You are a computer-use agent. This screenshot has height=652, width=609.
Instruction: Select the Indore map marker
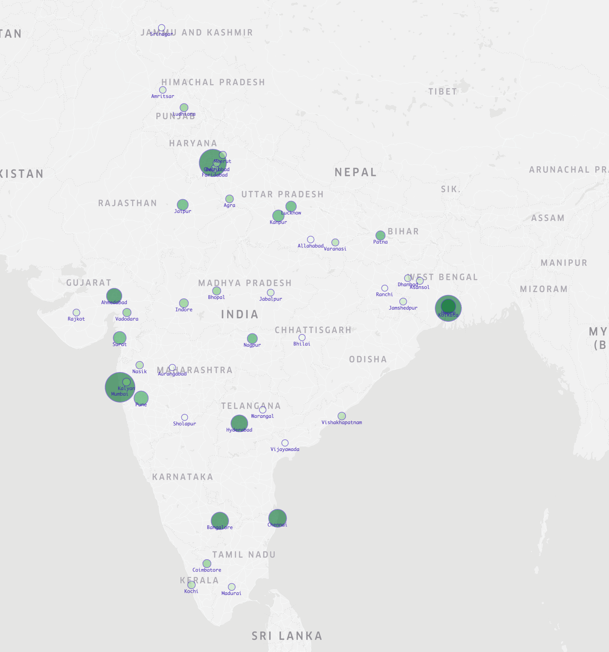click(184, 303)
